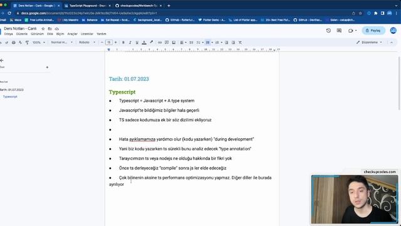The height and width of the screenshot is (226, 401).
Task: Open the Düzenleme mode dropdown
Action: click(x=369, y=42)
